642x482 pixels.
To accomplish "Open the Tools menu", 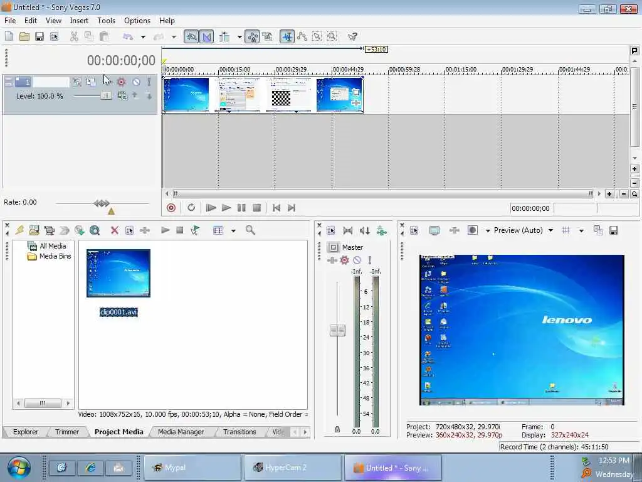I will pos(106,21).
